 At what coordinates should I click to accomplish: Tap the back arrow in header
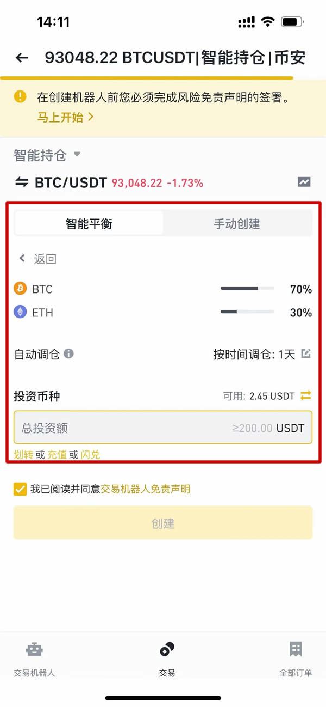click(x=22, y=58)
